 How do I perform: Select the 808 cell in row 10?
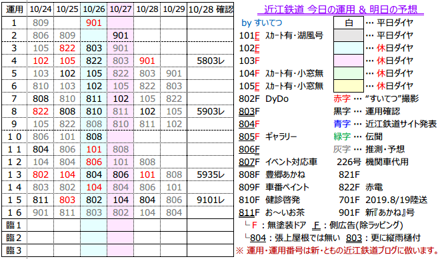(94, 136)
